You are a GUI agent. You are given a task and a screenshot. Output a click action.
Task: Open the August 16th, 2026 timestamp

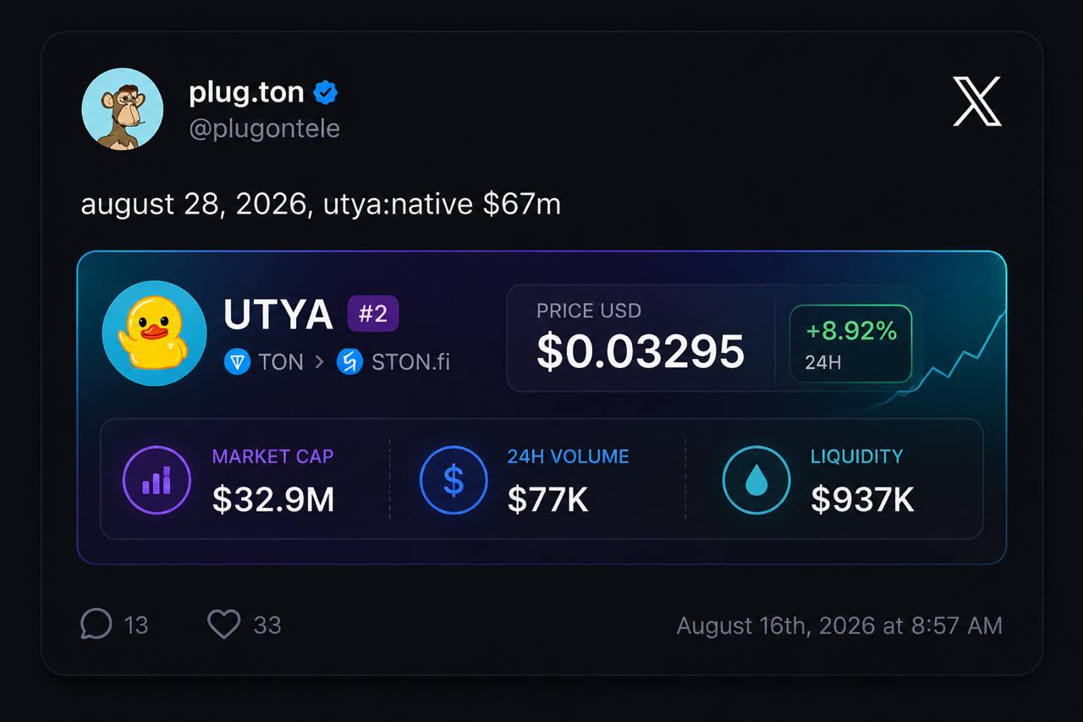point(839,626)
